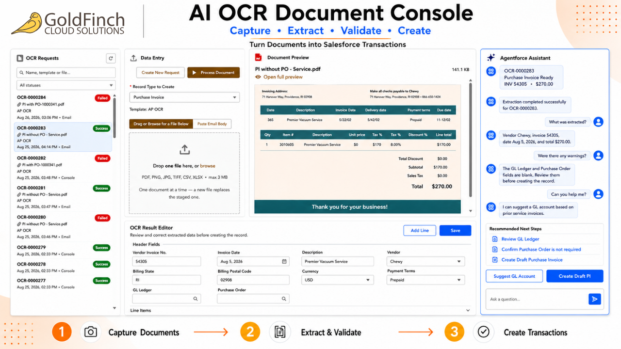This screenshot has height=349, width=621.
Task: Select request OCR-0000281
Action: click(x=63, y=197)
